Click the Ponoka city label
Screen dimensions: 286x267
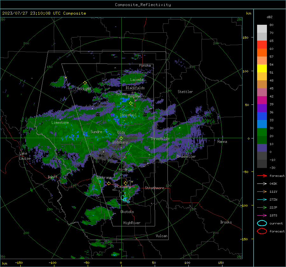pyautogui.click(x=145, y=65)
